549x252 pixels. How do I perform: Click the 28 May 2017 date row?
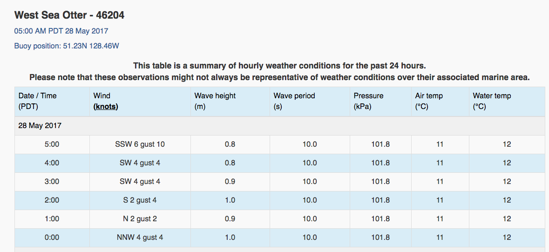(280, 126)
